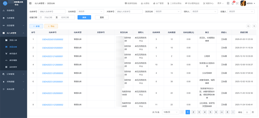This screenshot has height=118, width=259.
Task: Click the 导出 button
Action: (x=51, y=26)
